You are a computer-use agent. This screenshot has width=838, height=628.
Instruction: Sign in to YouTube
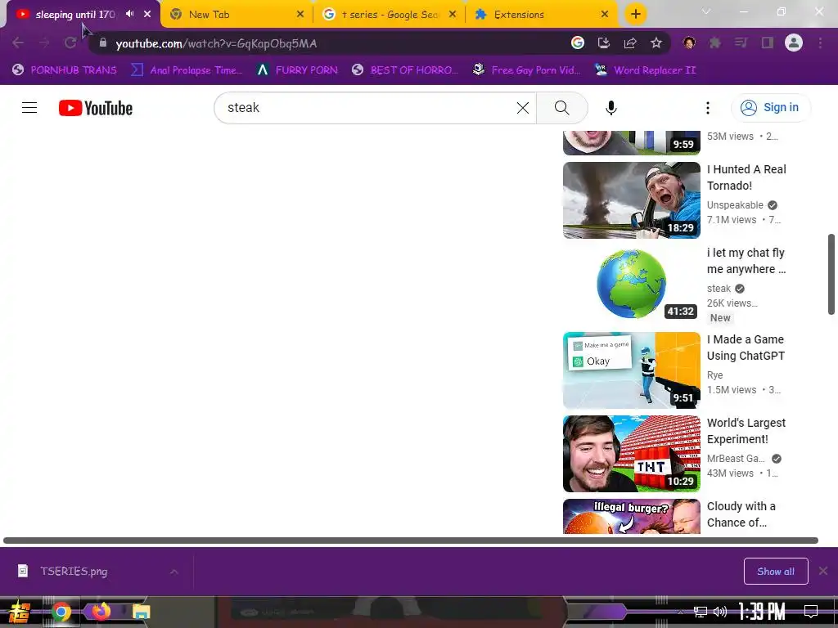(770, 108)
